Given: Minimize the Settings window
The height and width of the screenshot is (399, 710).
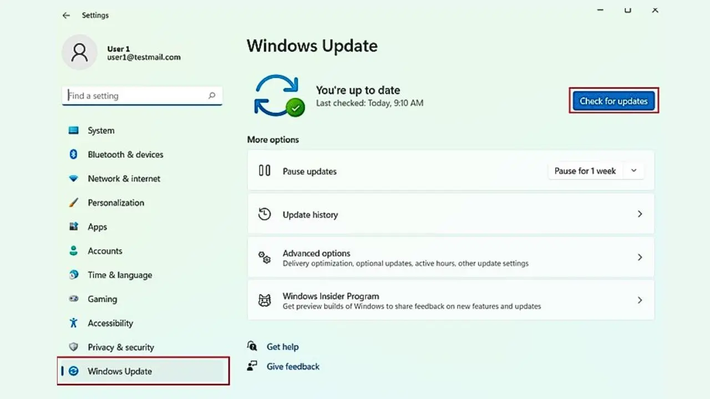Looking at the screenshot, I should [600, 10].
